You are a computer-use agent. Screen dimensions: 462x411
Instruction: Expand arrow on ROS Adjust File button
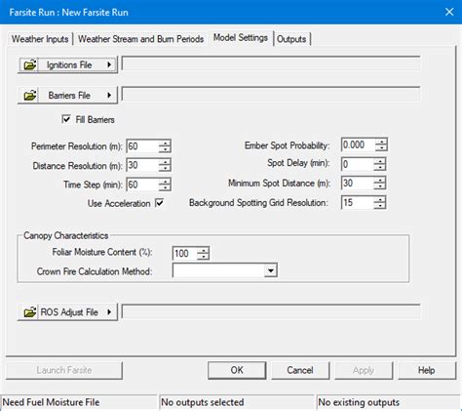[109, 312]
